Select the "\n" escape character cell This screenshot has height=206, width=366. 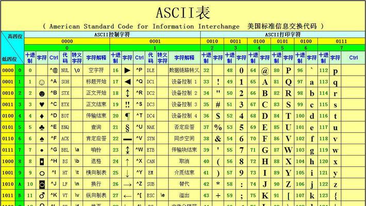click(77, 184)
